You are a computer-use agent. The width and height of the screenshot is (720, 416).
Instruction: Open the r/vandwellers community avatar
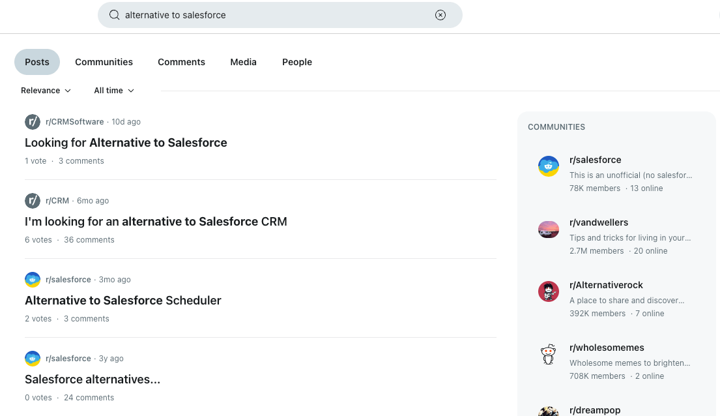(548, 229)
